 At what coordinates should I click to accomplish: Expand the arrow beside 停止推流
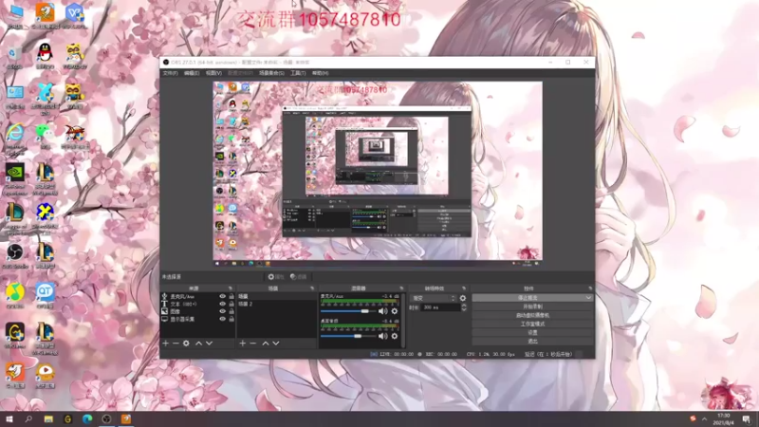588,298
